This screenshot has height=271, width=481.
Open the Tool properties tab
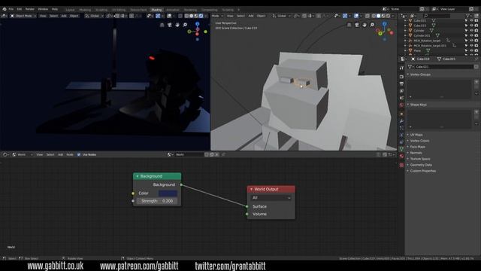(x=401, y=68)
